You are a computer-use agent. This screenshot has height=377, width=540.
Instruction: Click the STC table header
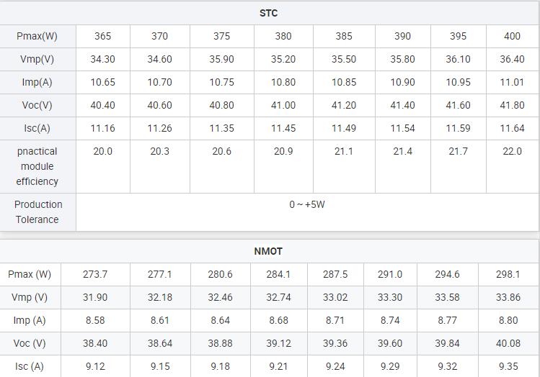pyautogui.click(x=268, y=13)
